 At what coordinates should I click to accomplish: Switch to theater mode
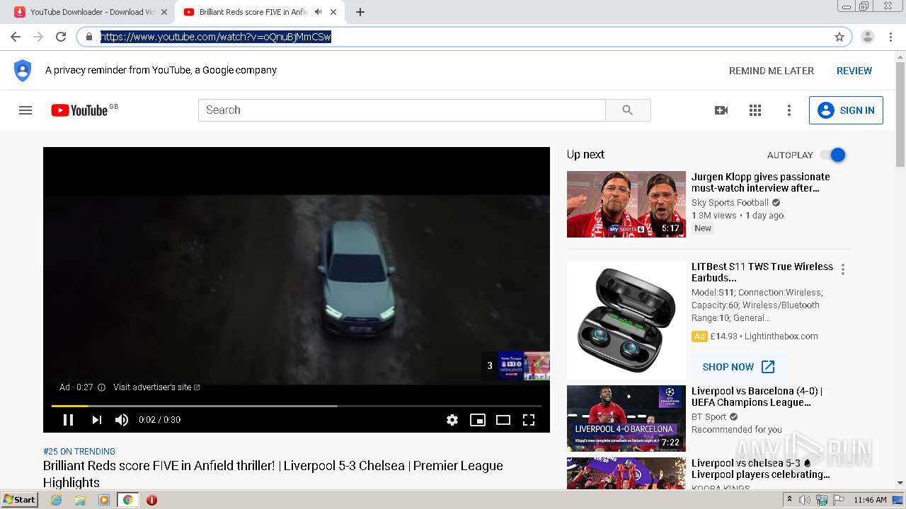tap(503, 420)
